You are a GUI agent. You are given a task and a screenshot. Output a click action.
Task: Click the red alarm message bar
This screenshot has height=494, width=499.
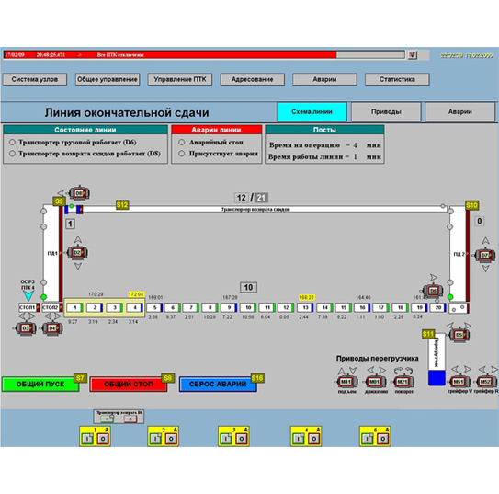pyautogui.click(x=170, y=55)
